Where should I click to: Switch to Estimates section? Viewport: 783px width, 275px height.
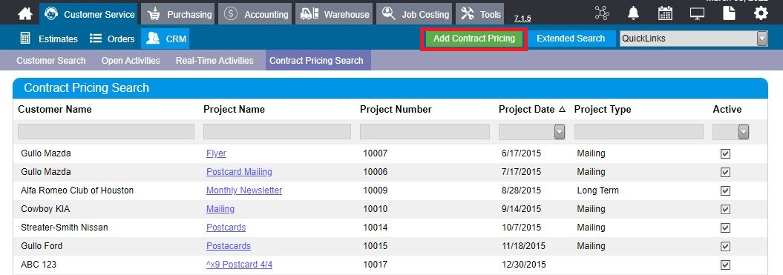point(49,39)
